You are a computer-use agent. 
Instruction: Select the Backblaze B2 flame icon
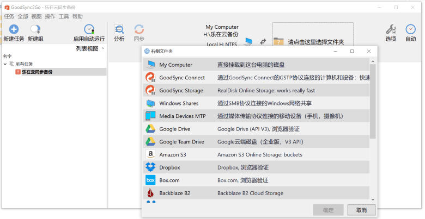click(150, 193)
